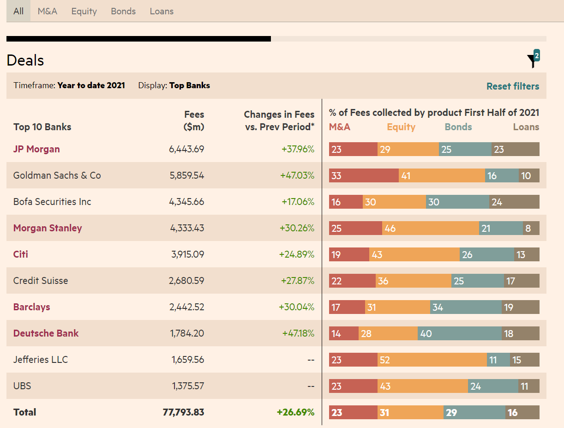Image resolution: width=564 pixels, height=428 pixels.
Task: Click Goldman Sachs orange Equity bar segment
Action: (442, 175)
